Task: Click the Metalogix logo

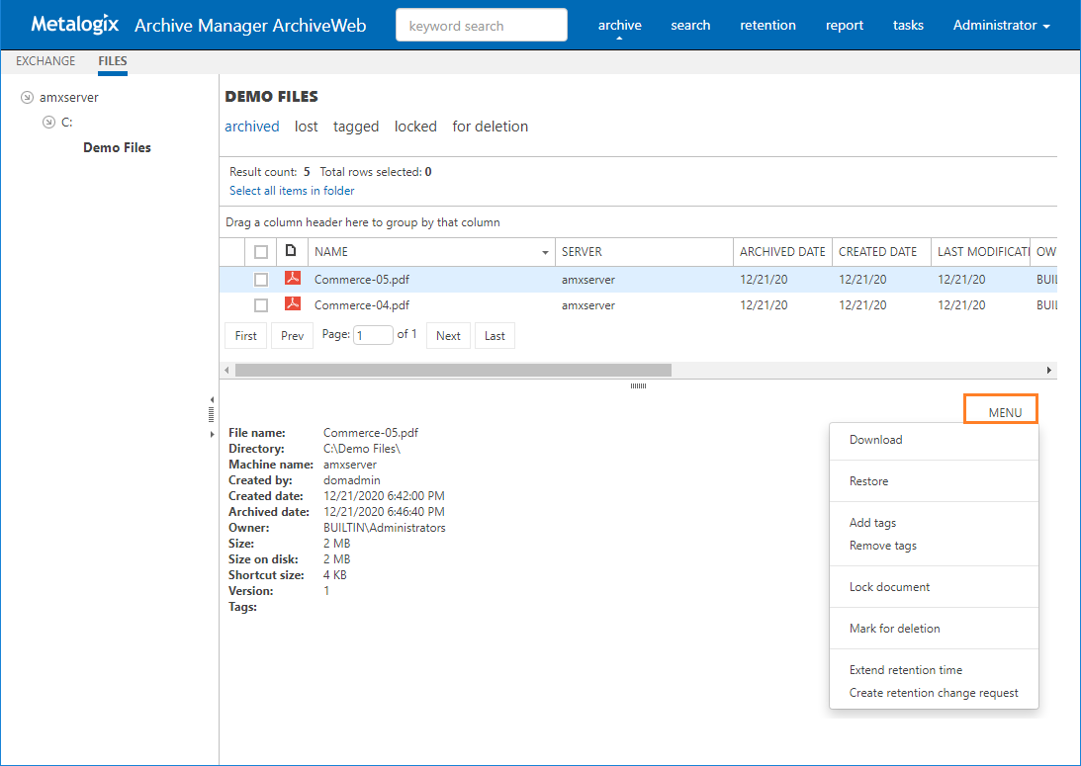Action: coord(75,25)
